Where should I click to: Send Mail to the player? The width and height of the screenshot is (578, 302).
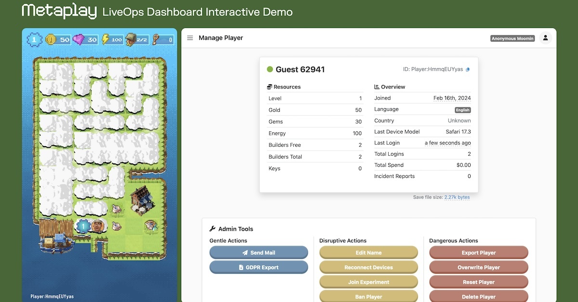click(x=259, y=252)
